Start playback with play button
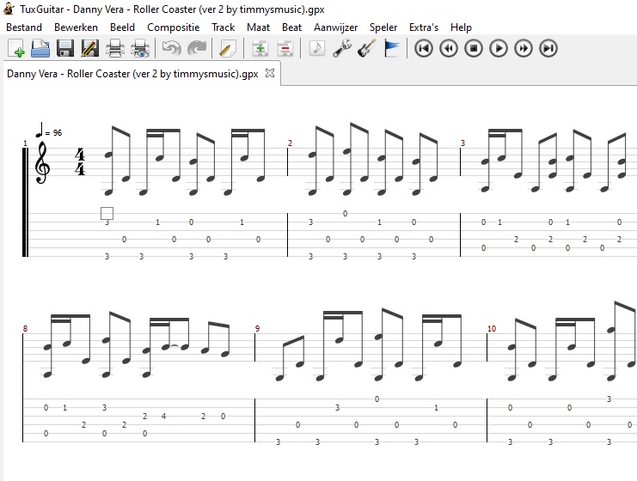The height and width of the screenshot is (481, 637). pyautogui.click(x=499, y=48)
